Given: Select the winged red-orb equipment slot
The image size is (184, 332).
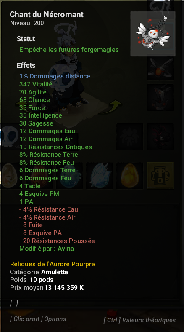Looking at the screenshot, I should (x=160, y=69).
